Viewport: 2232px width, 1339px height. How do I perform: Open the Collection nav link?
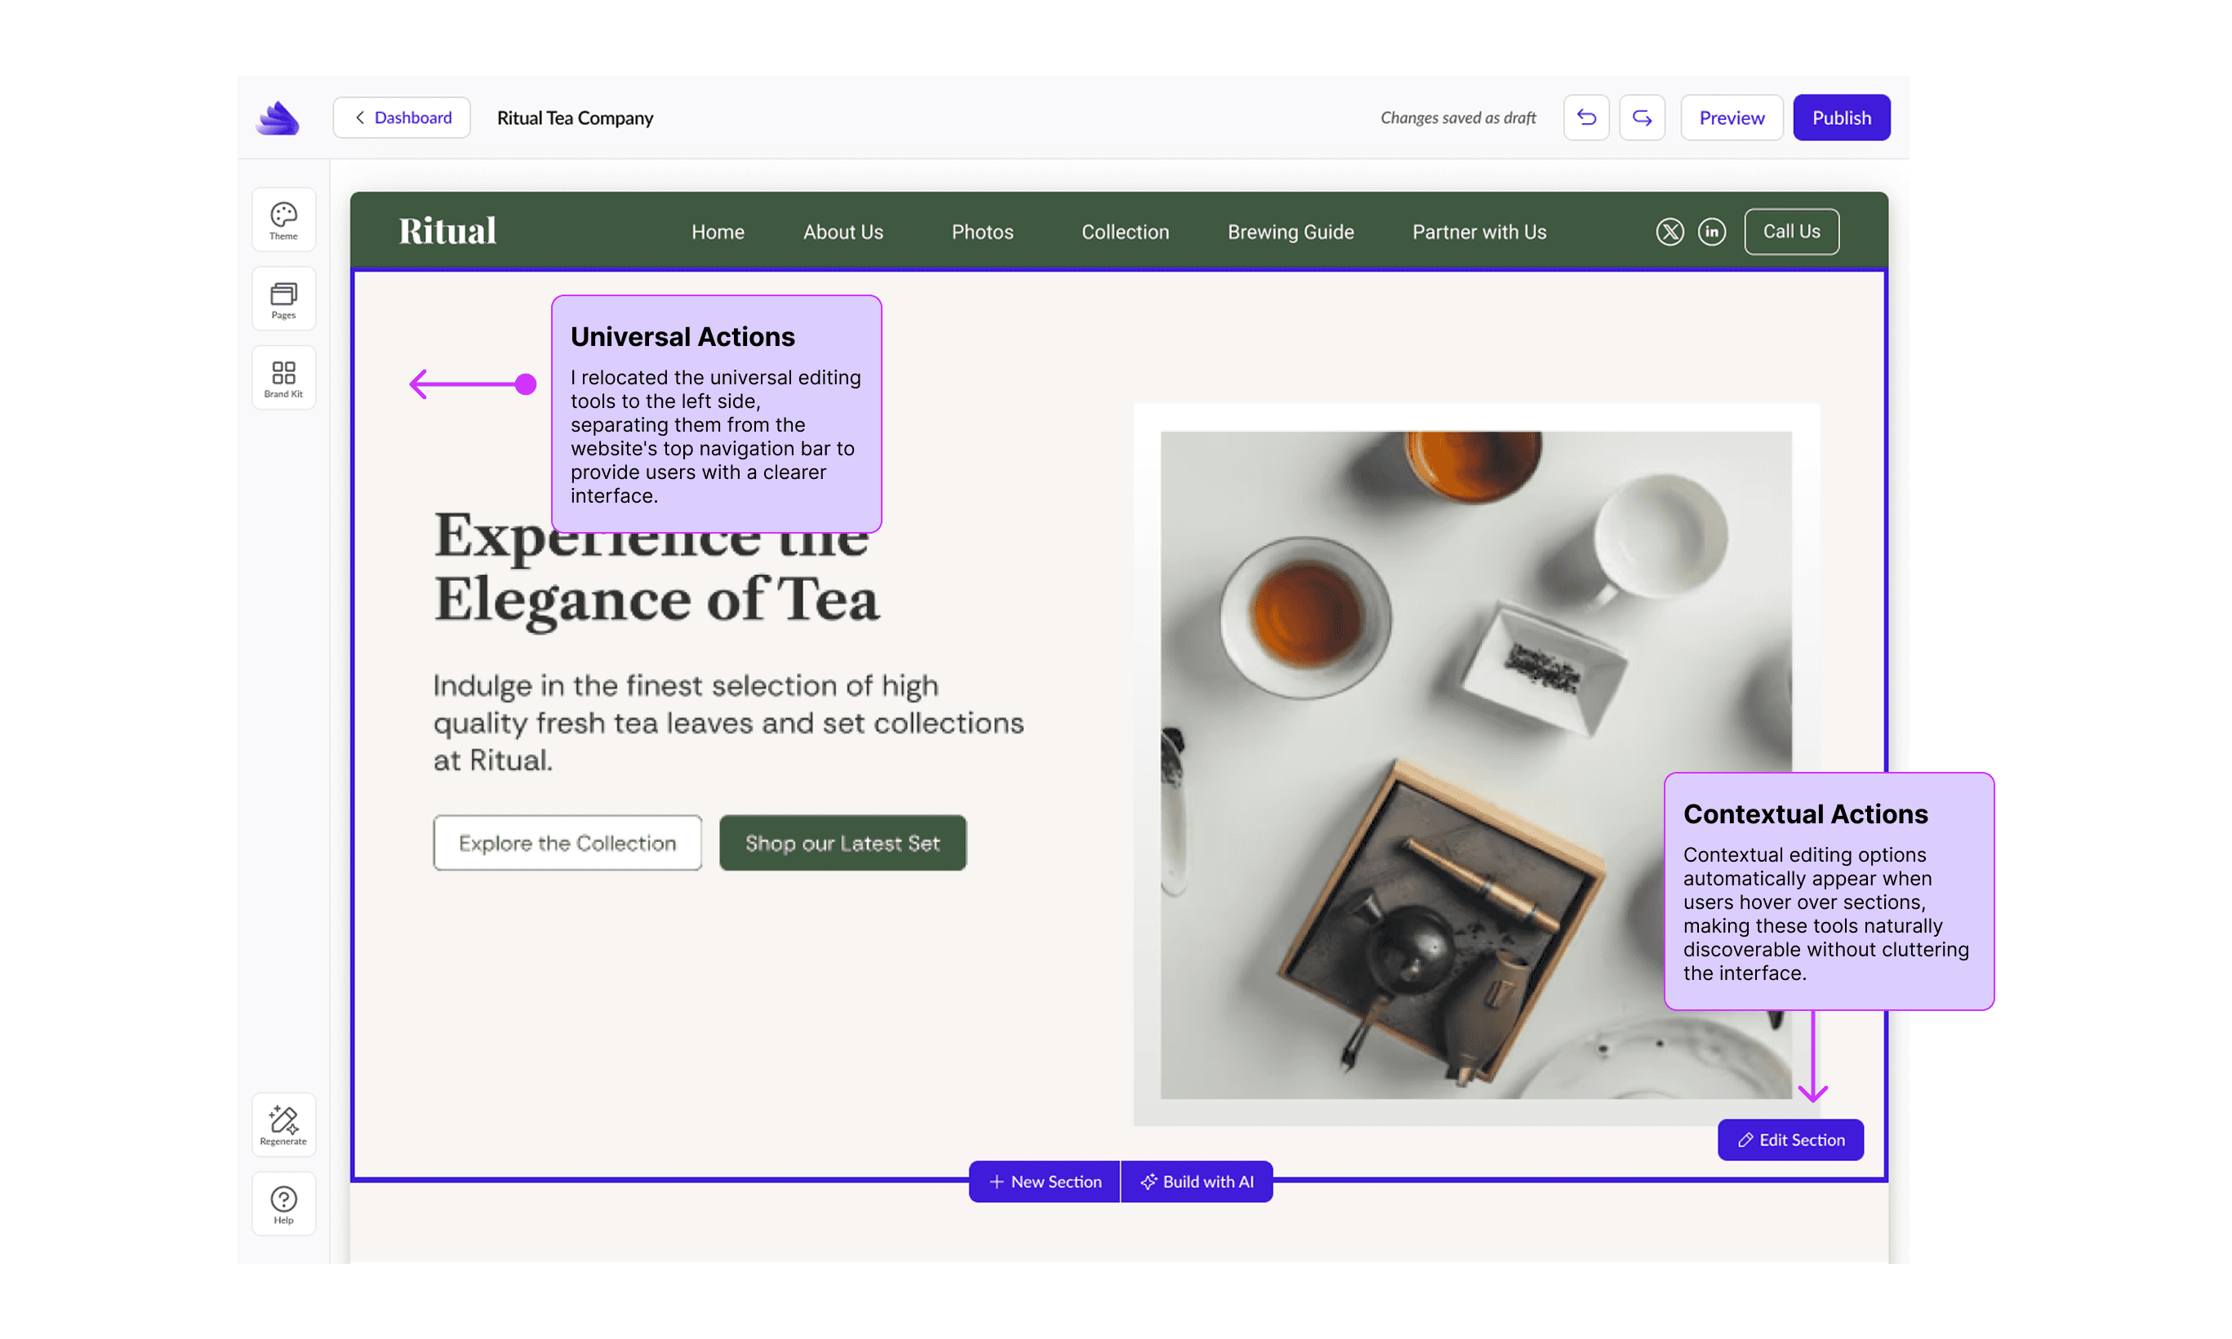pyautogui.click(x=1125, y=232)
